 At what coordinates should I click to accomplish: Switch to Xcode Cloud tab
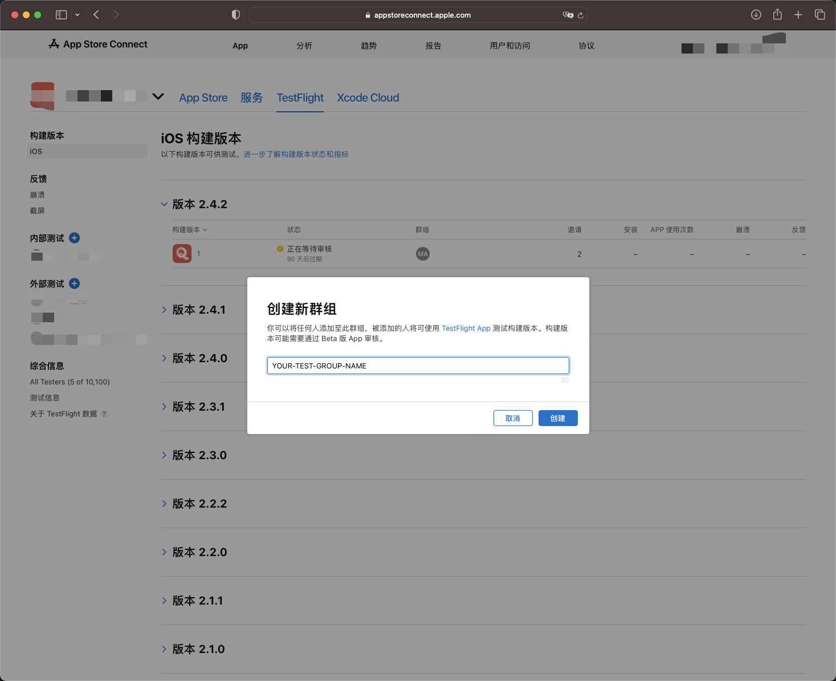[x=368, y=98]
